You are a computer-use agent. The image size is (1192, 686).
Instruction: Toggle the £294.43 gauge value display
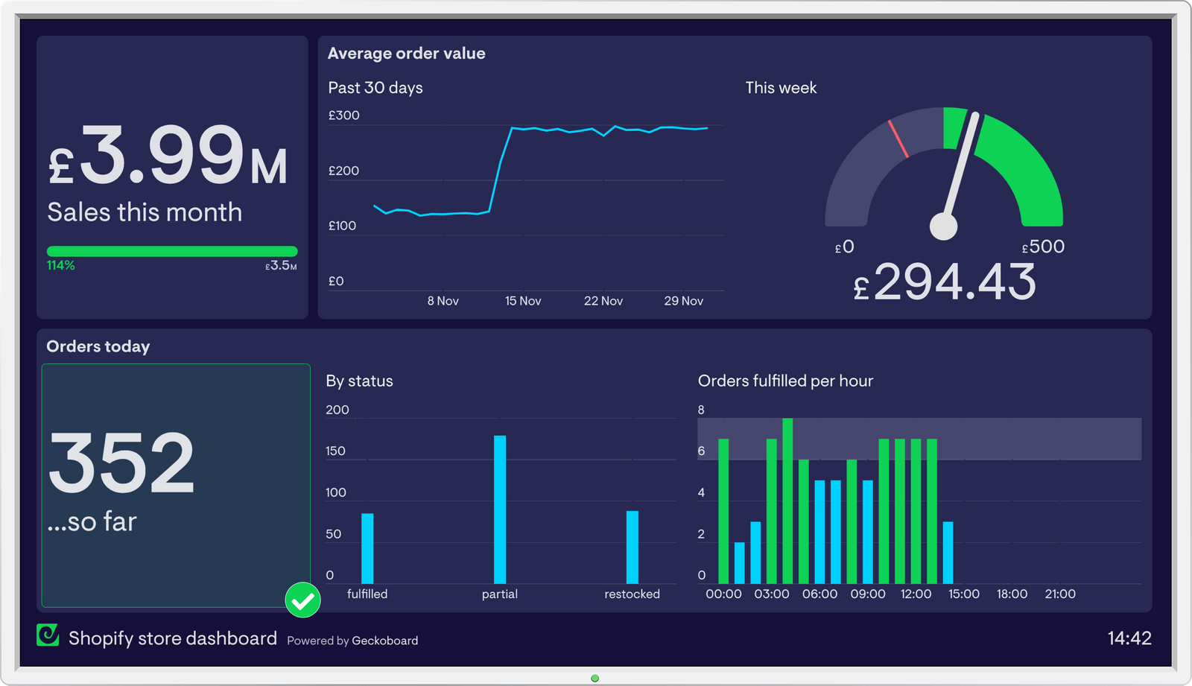[x=946, y=283]
